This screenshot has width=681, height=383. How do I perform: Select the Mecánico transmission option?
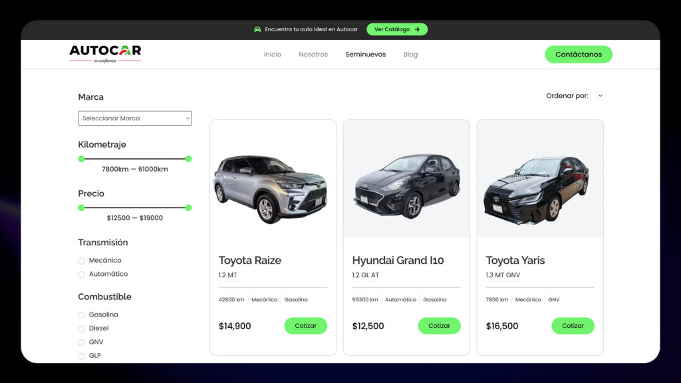[81, 261]
